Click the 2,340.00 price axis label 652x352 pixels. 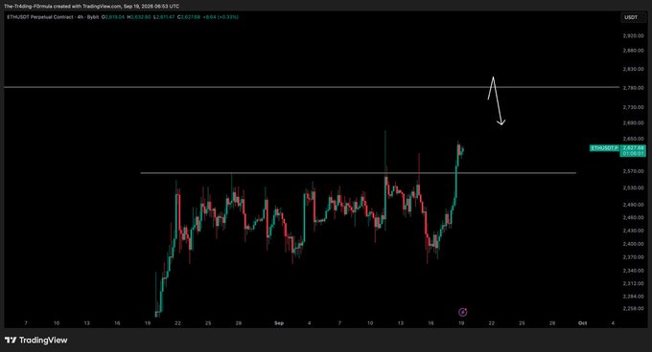pyautogui.click(x=633, y=271)
